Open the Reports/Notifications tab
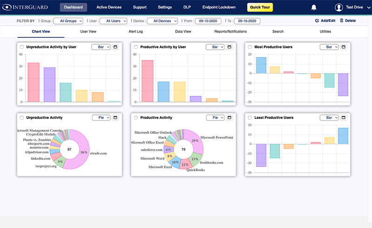 231,31
